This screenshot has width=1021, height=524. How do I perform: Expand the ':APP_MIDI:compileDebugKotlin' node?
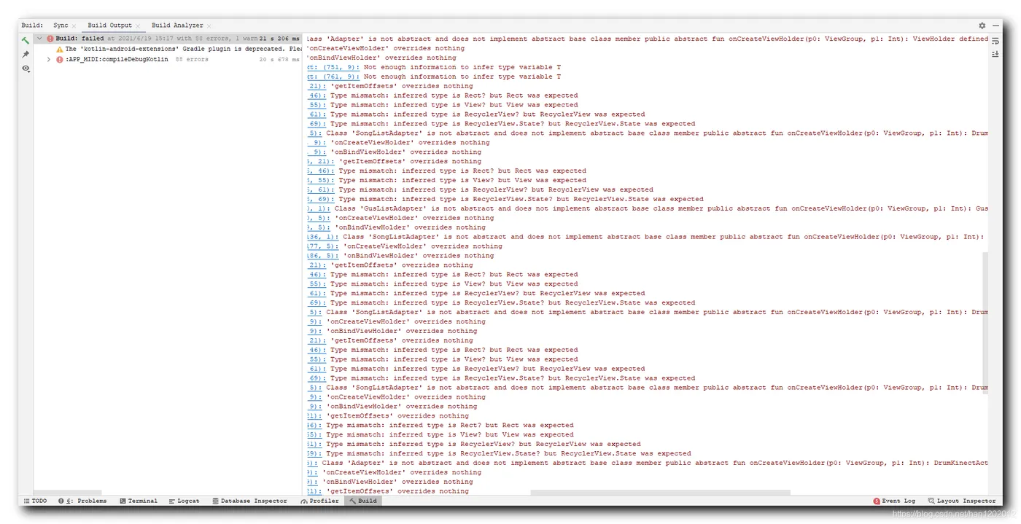point(49,60)
